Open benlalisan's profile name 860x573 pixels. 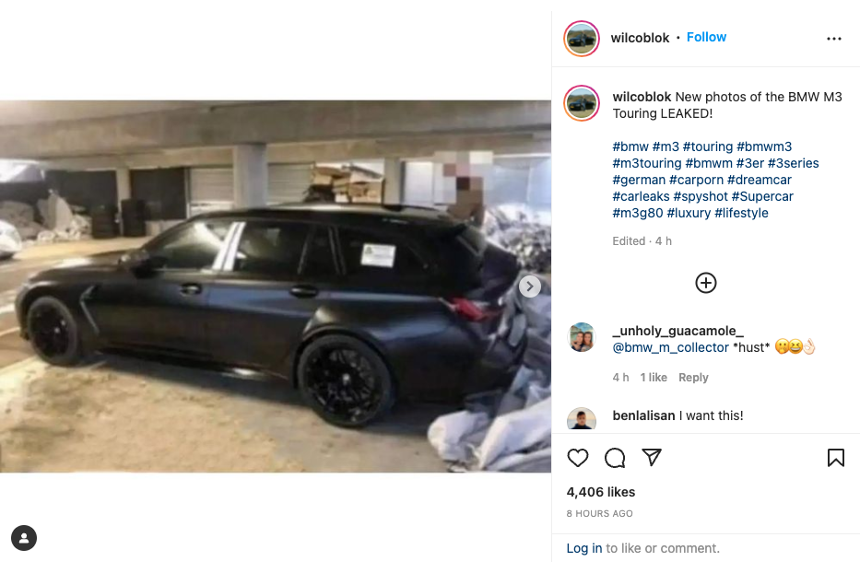[x=643, y=415]
